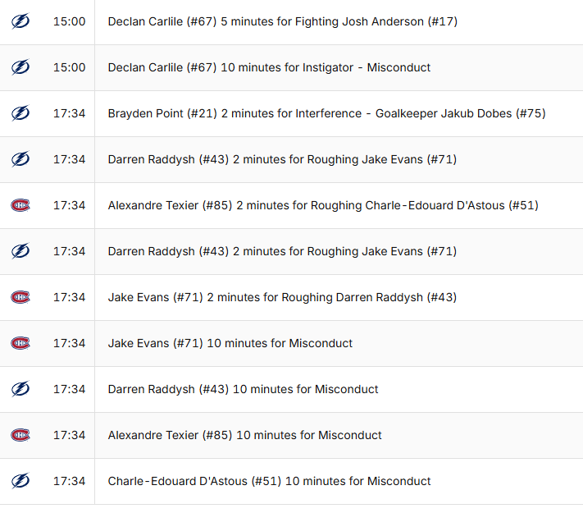Select Canadiens logo on Jake Evans roughing row
Screen dimensions: 583x513
pyautogui.click(x=20, y=297)
